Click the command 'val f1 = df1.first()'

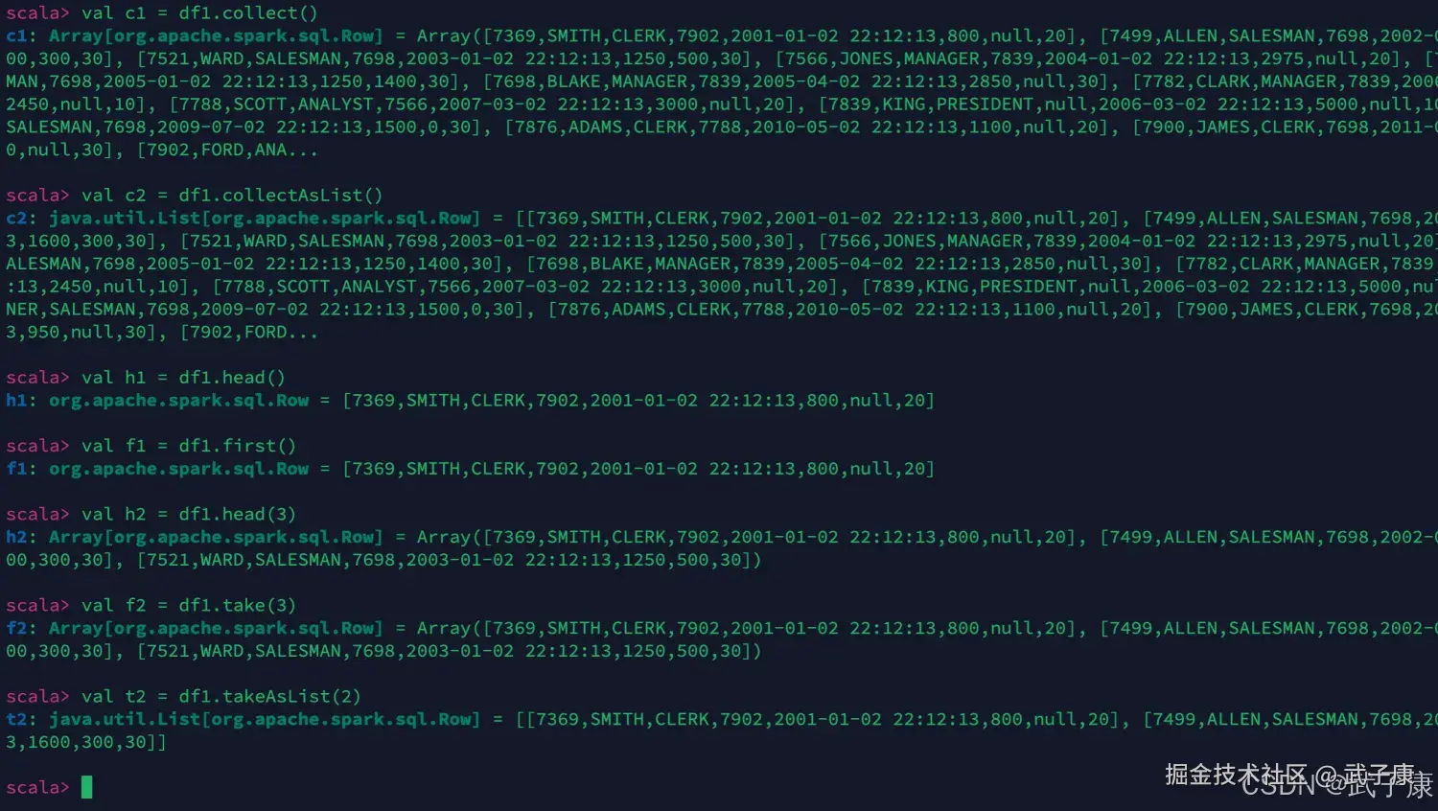(x=189, y=446)
